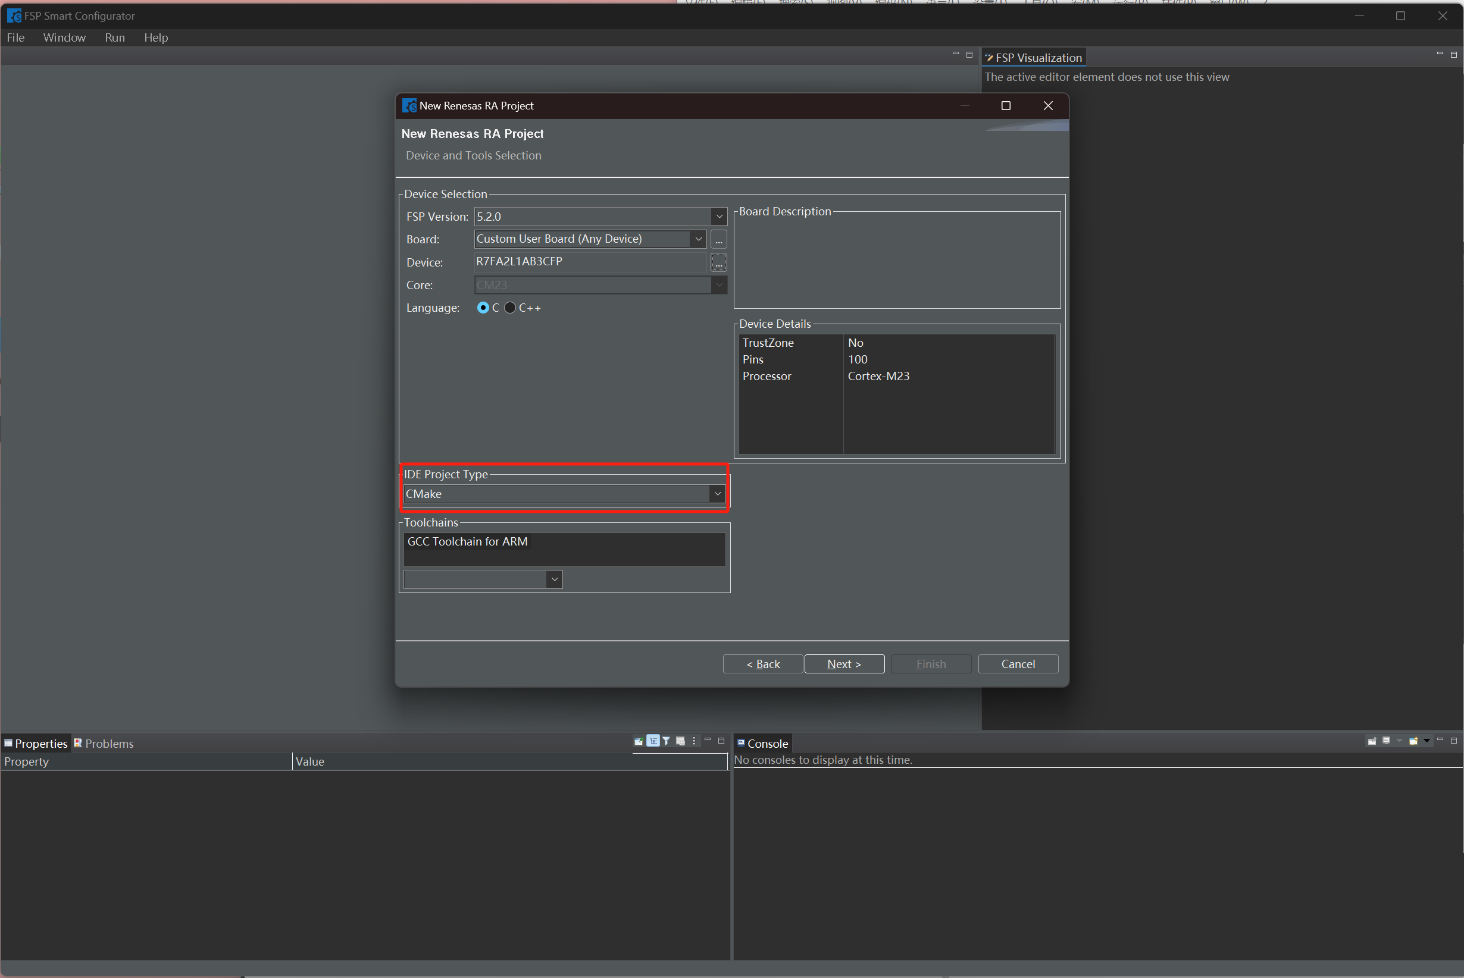The image size is (1464, 978).
Task: Minimize the FSP Visualization panel
Action: click(x=1440, y=54)
